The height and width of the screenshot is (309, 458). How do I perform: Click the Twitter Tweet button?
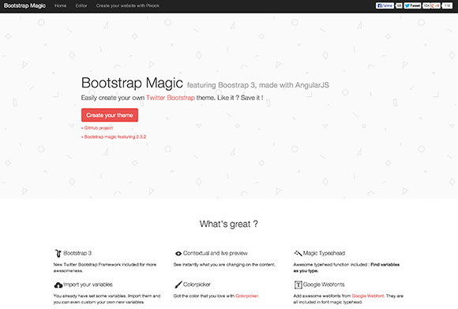click(412, 6)
